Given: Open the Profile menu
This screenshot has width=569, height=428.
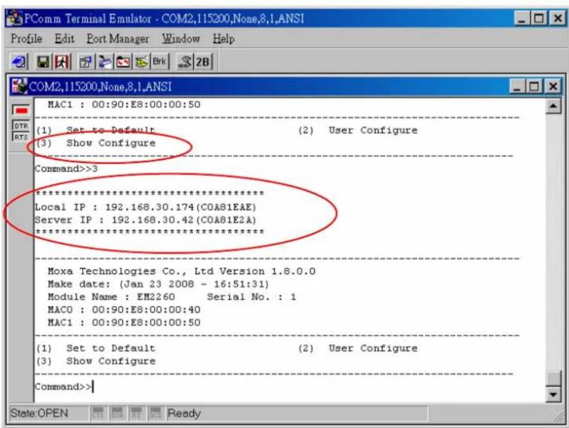Looking at the screenshot, I should coord(26,38).
